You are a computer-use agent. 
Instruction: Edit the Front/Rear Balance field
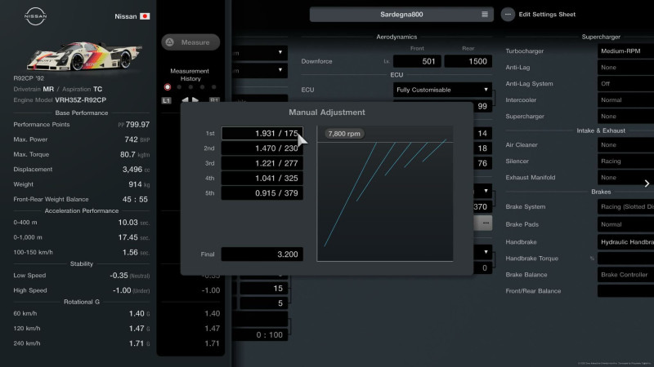[x=625, y=291]
